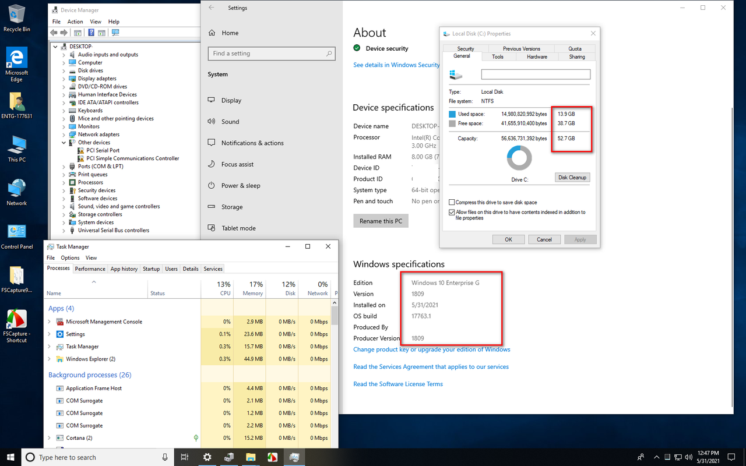Select Network desktop icon
This screenshot has width=746, height=466.
(x=17, y=193)
